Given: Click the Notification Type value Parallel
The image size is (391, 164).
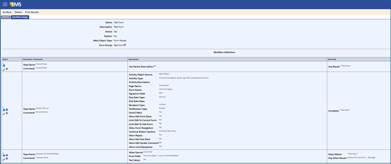Looking at the screenshot, I should pyautogui.click(x=163, y=108).
